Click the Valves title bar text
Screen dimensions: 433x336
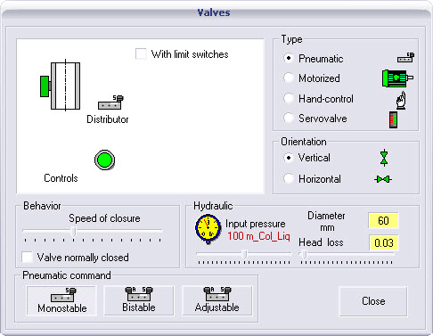[214, 12]
